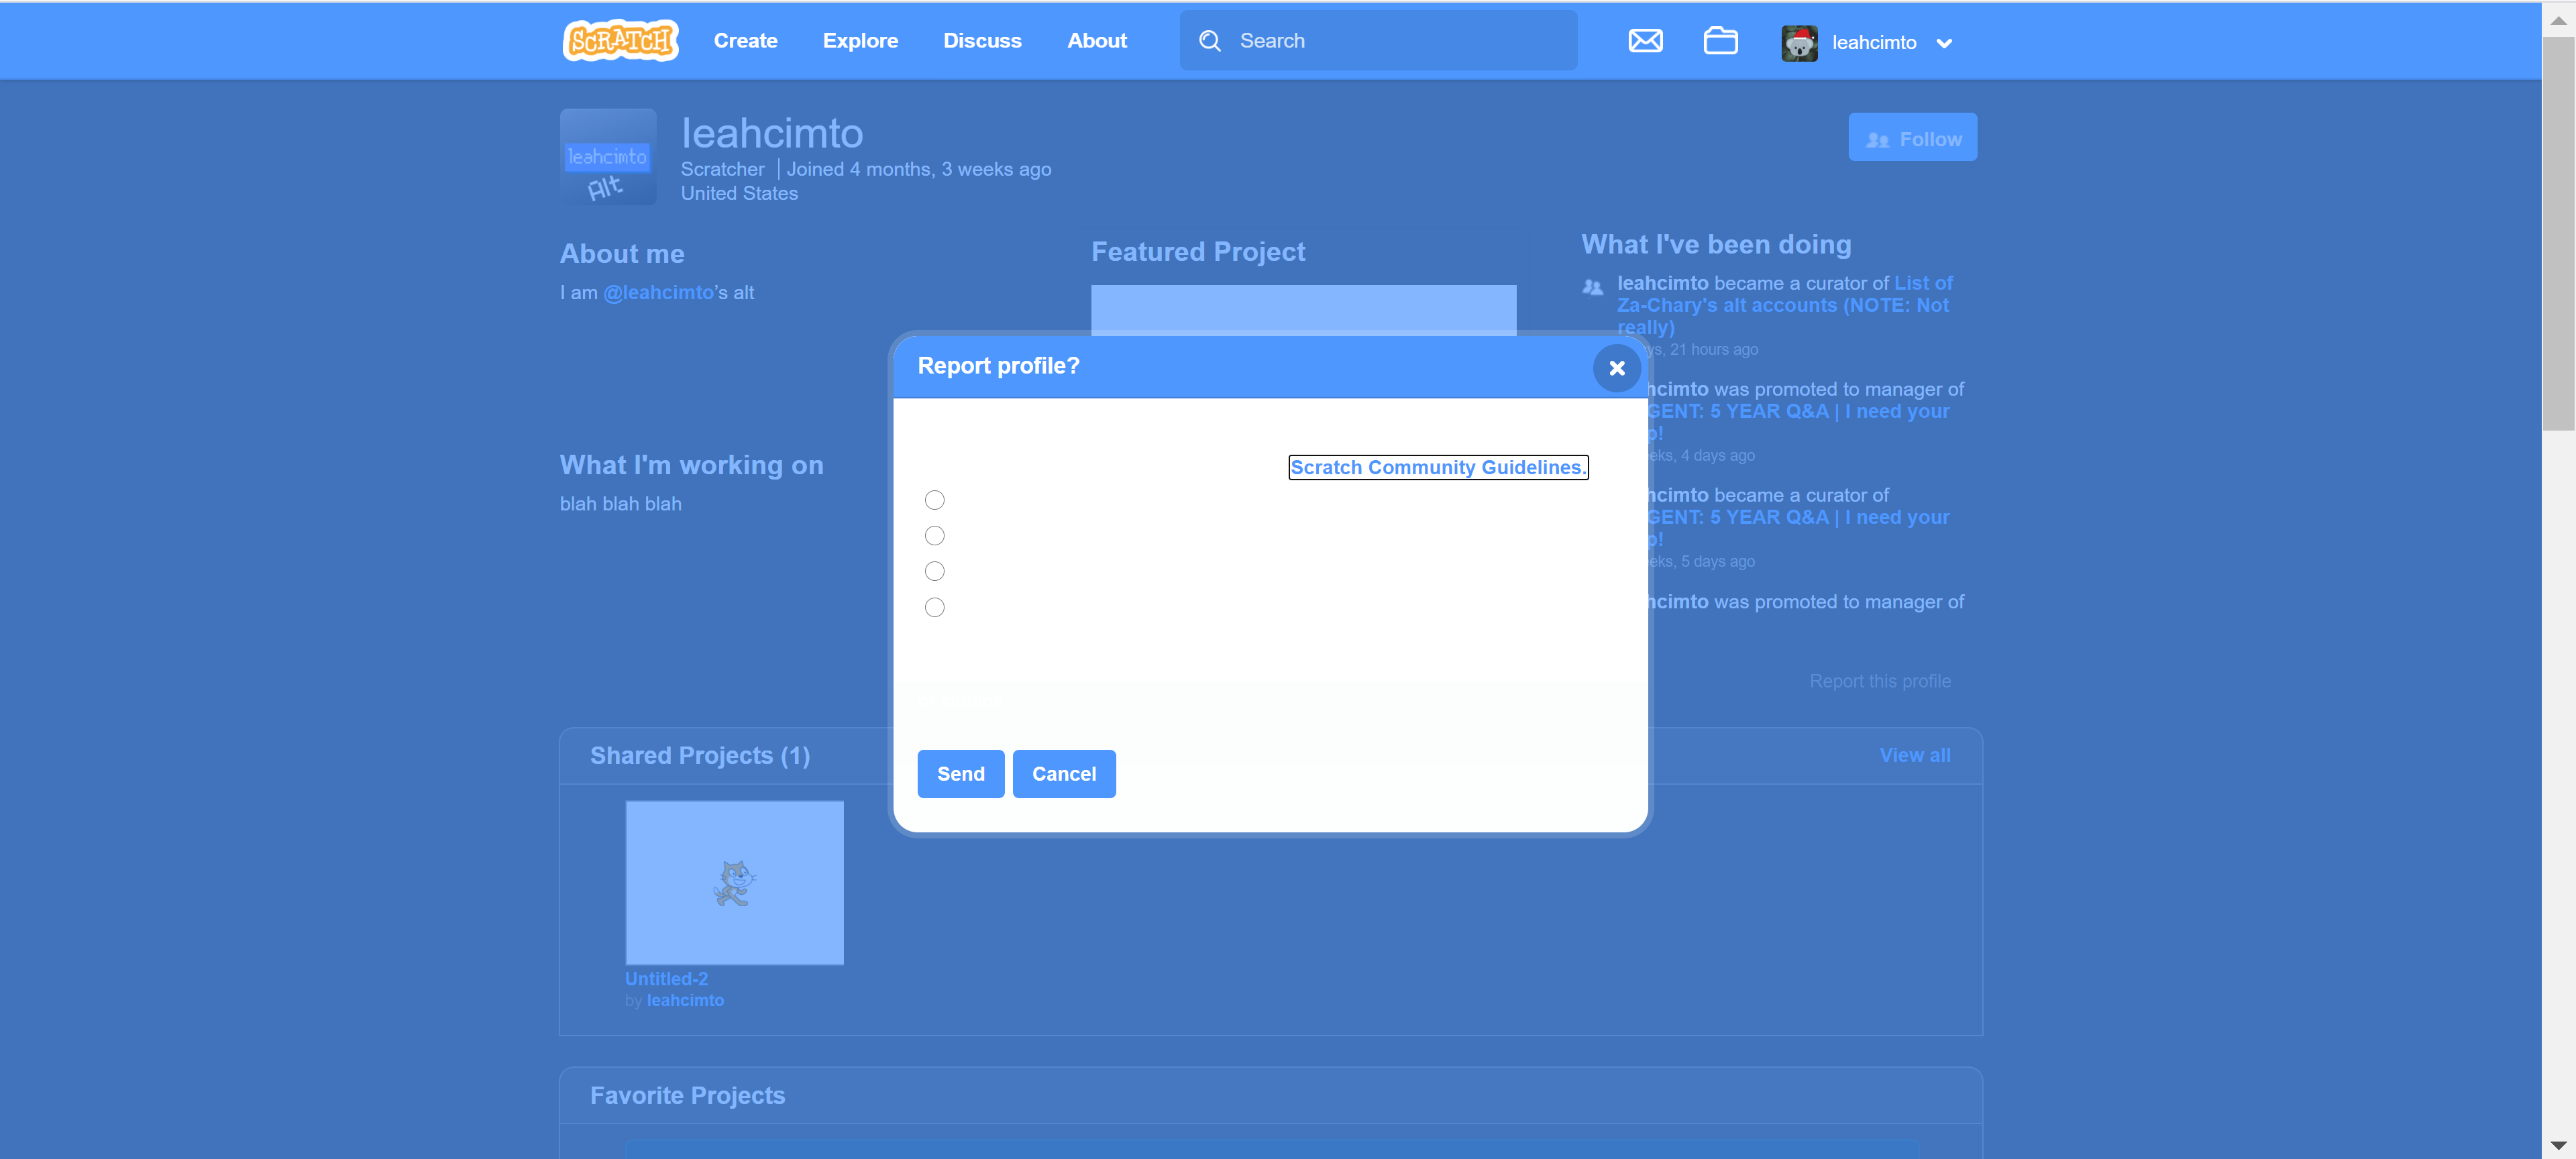Click the search magnifier icon
Screen dimensions: 2576x1159
coord(1210,41)
